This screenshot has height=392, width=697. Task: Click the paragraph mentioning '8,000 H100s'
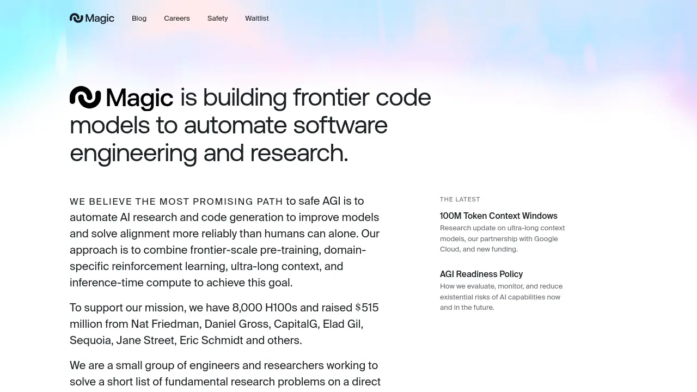coord(224,324)
